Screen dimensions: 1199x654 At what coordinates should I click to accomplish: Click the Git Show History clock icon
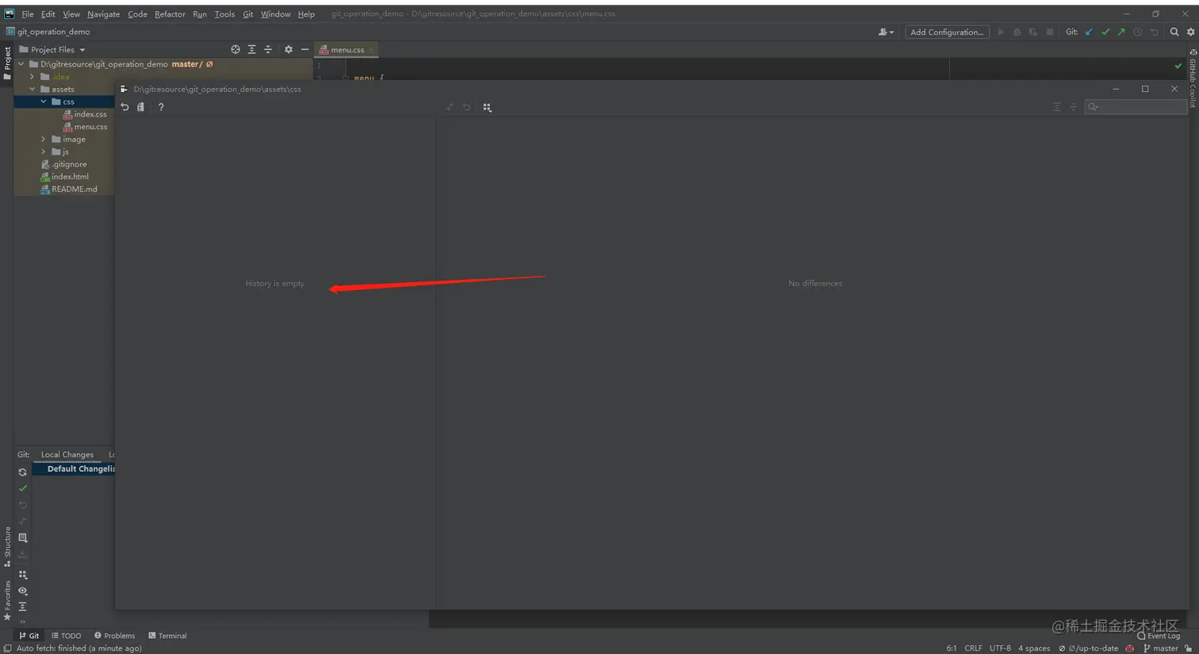pyautogui.click(x=1138, y=32)
